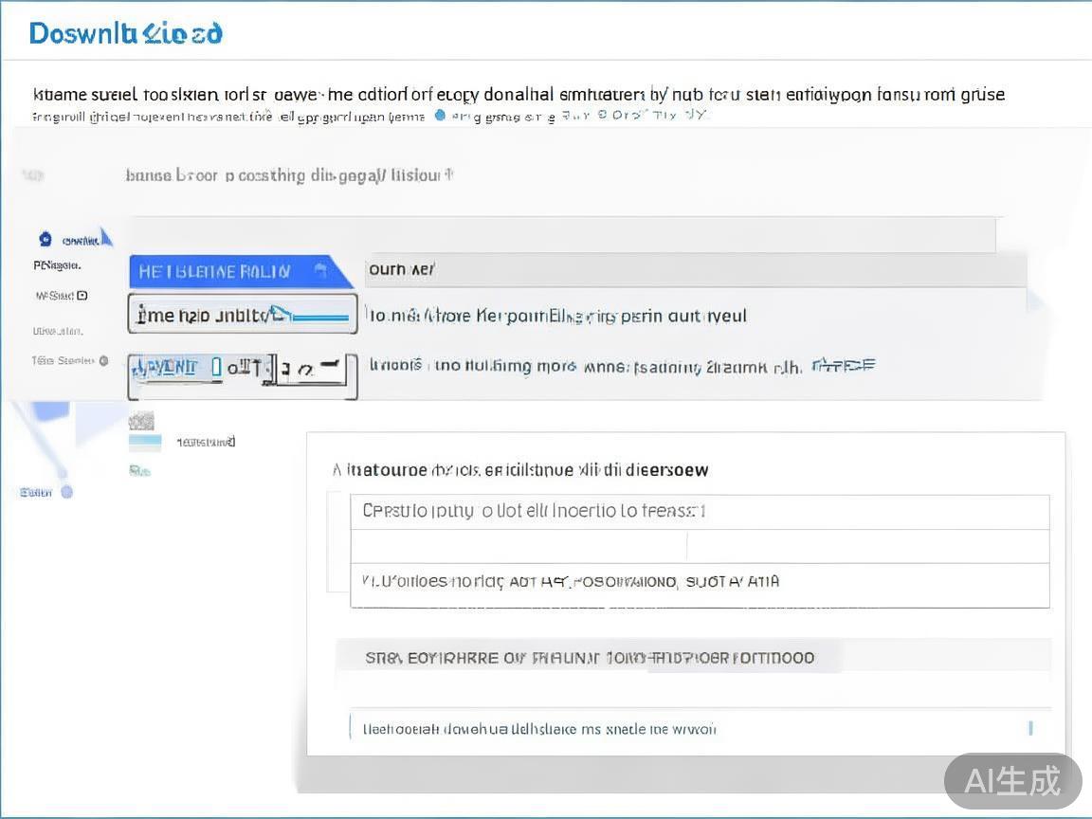
Task: Click the uppercase third row in lower table
Action: point(700,582)
